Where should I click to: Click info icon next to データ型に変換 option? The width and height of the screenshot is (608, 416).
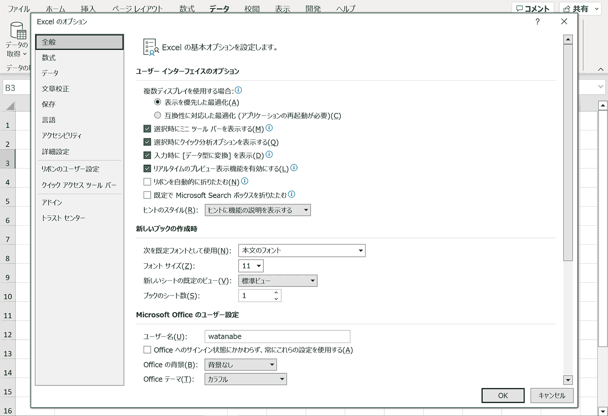pos(269,155)
